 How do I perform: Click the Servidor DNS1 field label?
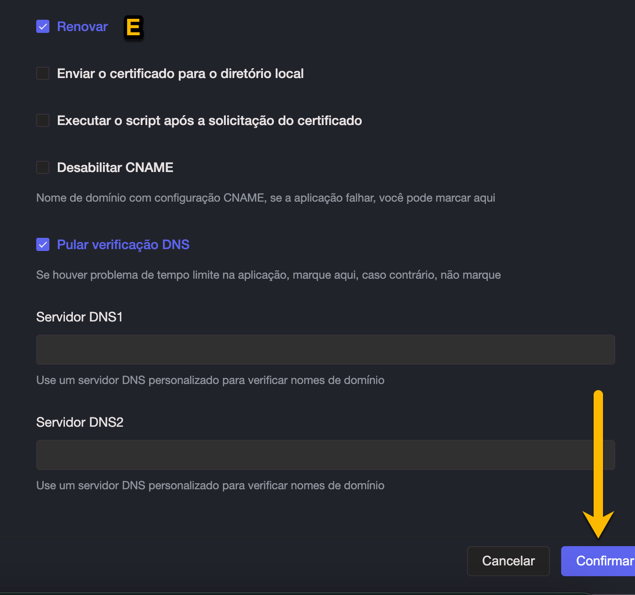[x=79, y=317]
